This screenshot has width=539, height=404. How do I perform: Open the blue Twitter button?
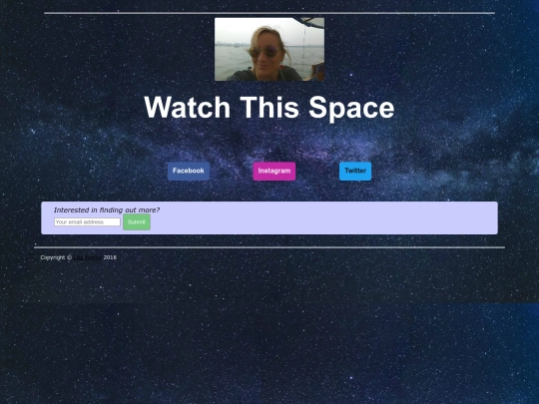(355, 172)
